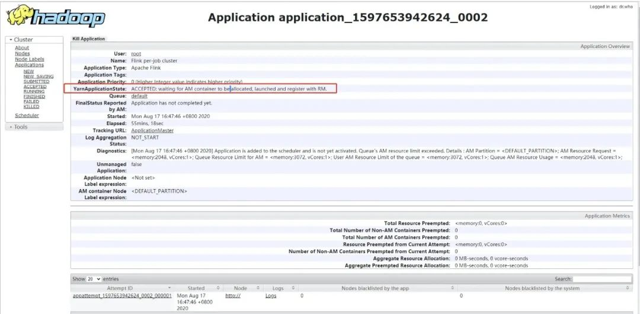
Task: Click the Application Metrics header
Action: (x=607, y=216)
